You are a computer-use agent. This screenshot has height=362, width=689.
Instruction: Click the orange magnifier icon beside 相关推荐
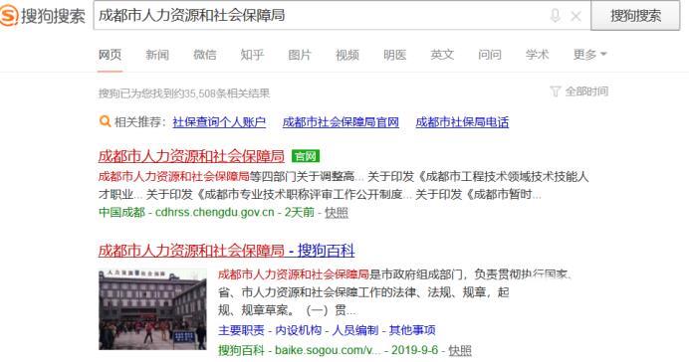[x=105, y=121]
